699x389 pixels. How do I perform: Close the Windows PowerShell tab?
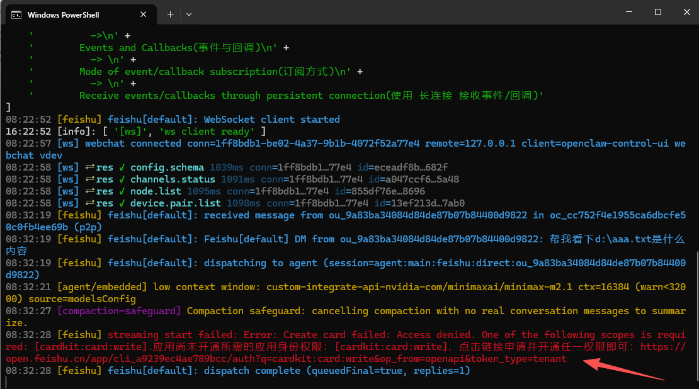click(144, 14)
